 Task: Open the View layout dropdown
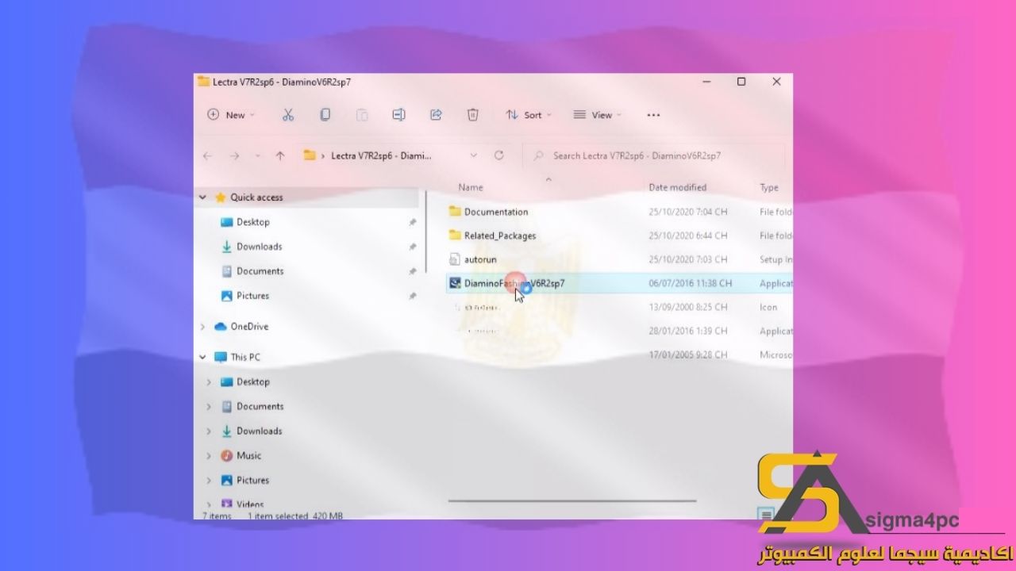point(598,115)
